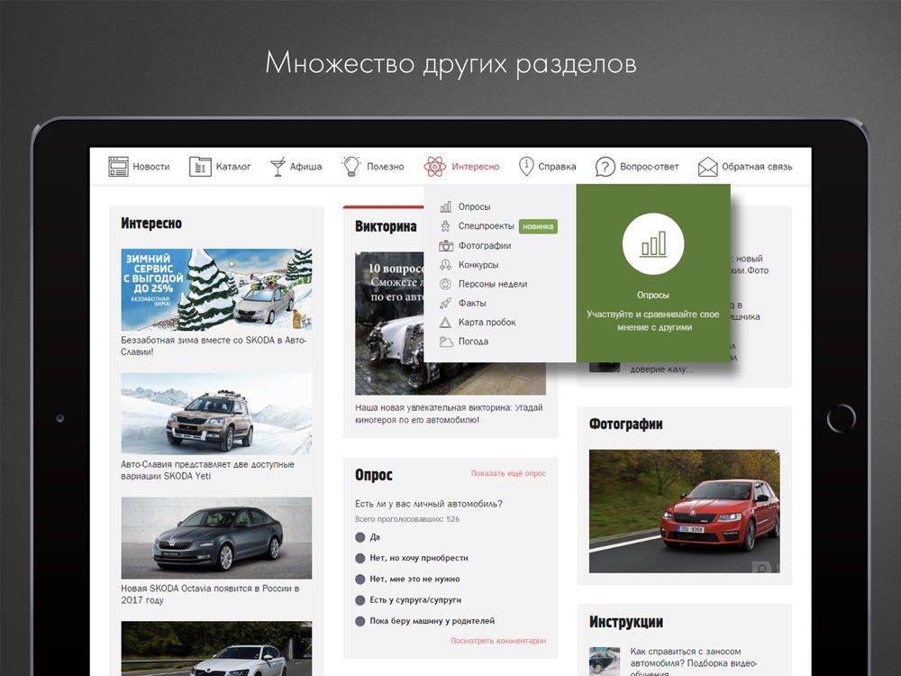Click the icon beside Персоны недели

(445, 284)
